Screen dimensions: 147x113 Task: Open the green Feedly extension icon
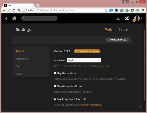(x=127, y=10)
